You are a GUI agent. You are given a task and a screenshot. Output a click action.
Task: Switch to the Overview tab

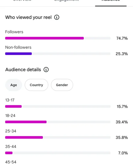tap(22, 1)
